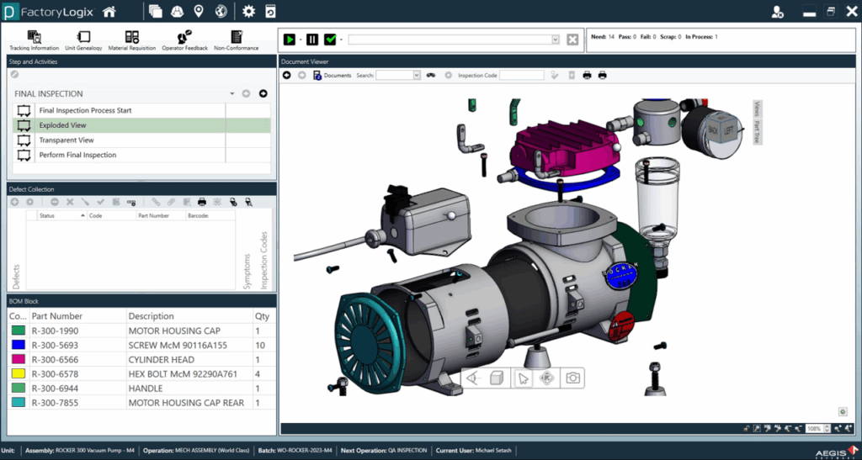Switch to the Symptoms vertical tab
Screen dimensions: 862x460
point(247,272)
